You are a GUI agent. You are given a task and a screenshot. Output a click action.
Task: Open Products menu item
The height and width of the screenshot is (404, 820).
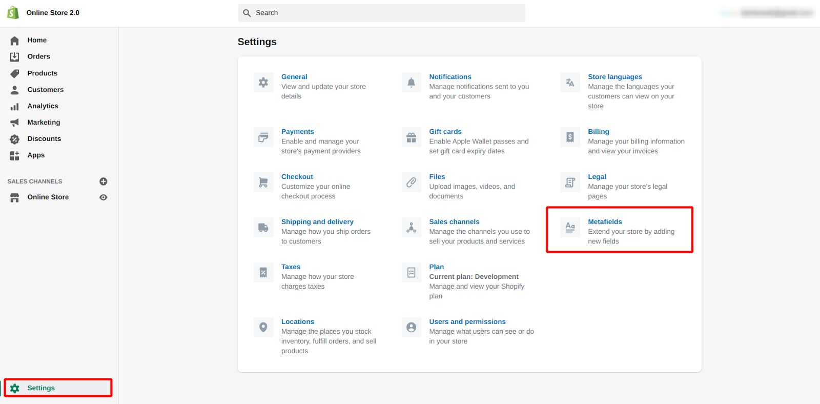[x=43, y=73]
